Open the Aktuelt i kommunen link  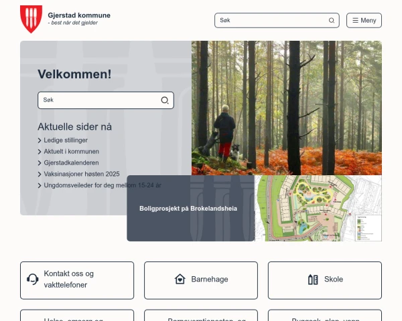point(71,152)
